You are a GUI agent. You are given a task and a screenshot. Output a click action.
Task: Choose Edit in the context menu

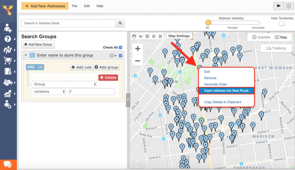pyautogui.click(x=207, y=72)
